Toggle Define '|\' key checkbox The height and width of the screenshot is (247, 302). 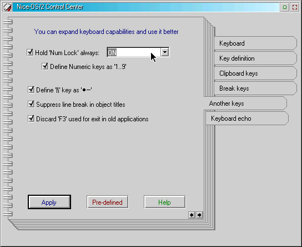[x=31, y=90]
